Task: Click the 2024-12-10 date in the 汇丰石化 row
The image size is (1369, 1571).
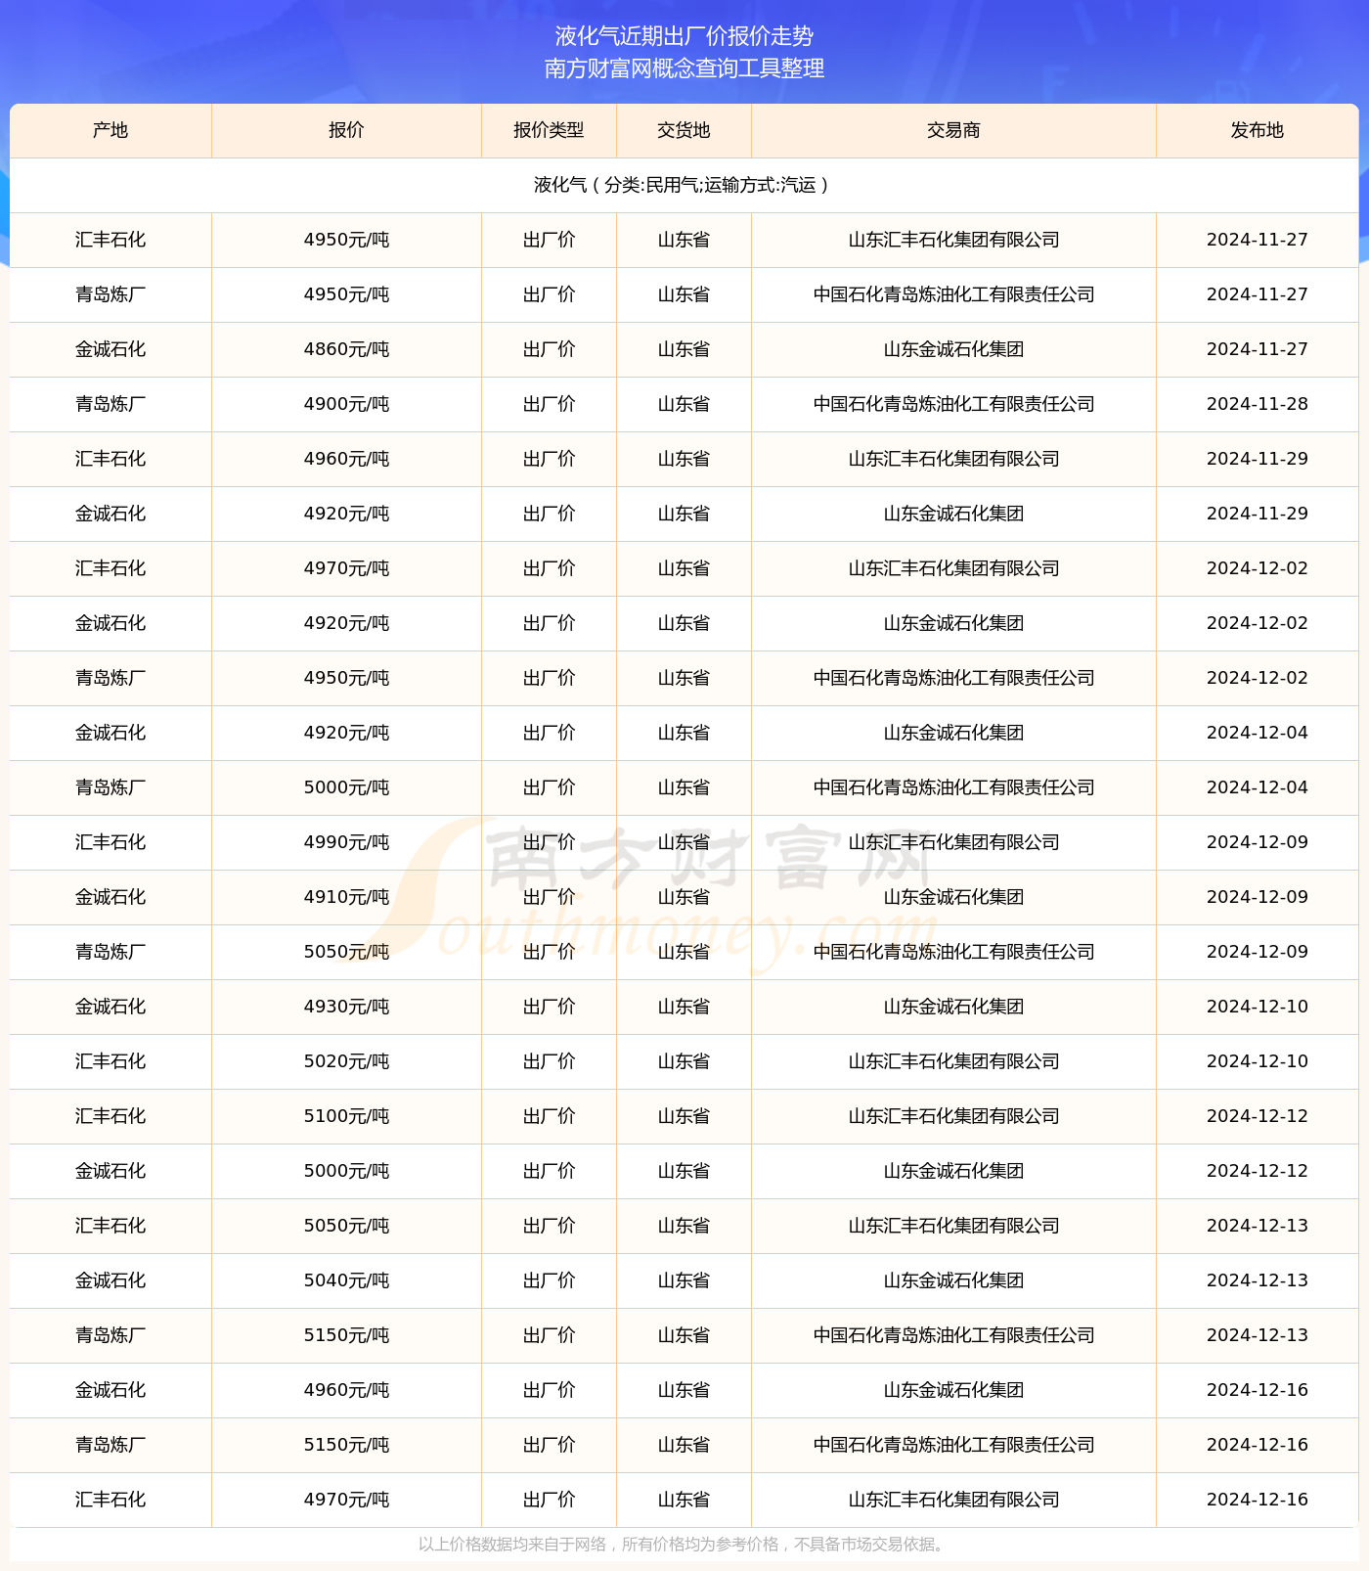Action: pos(1257,1061)
